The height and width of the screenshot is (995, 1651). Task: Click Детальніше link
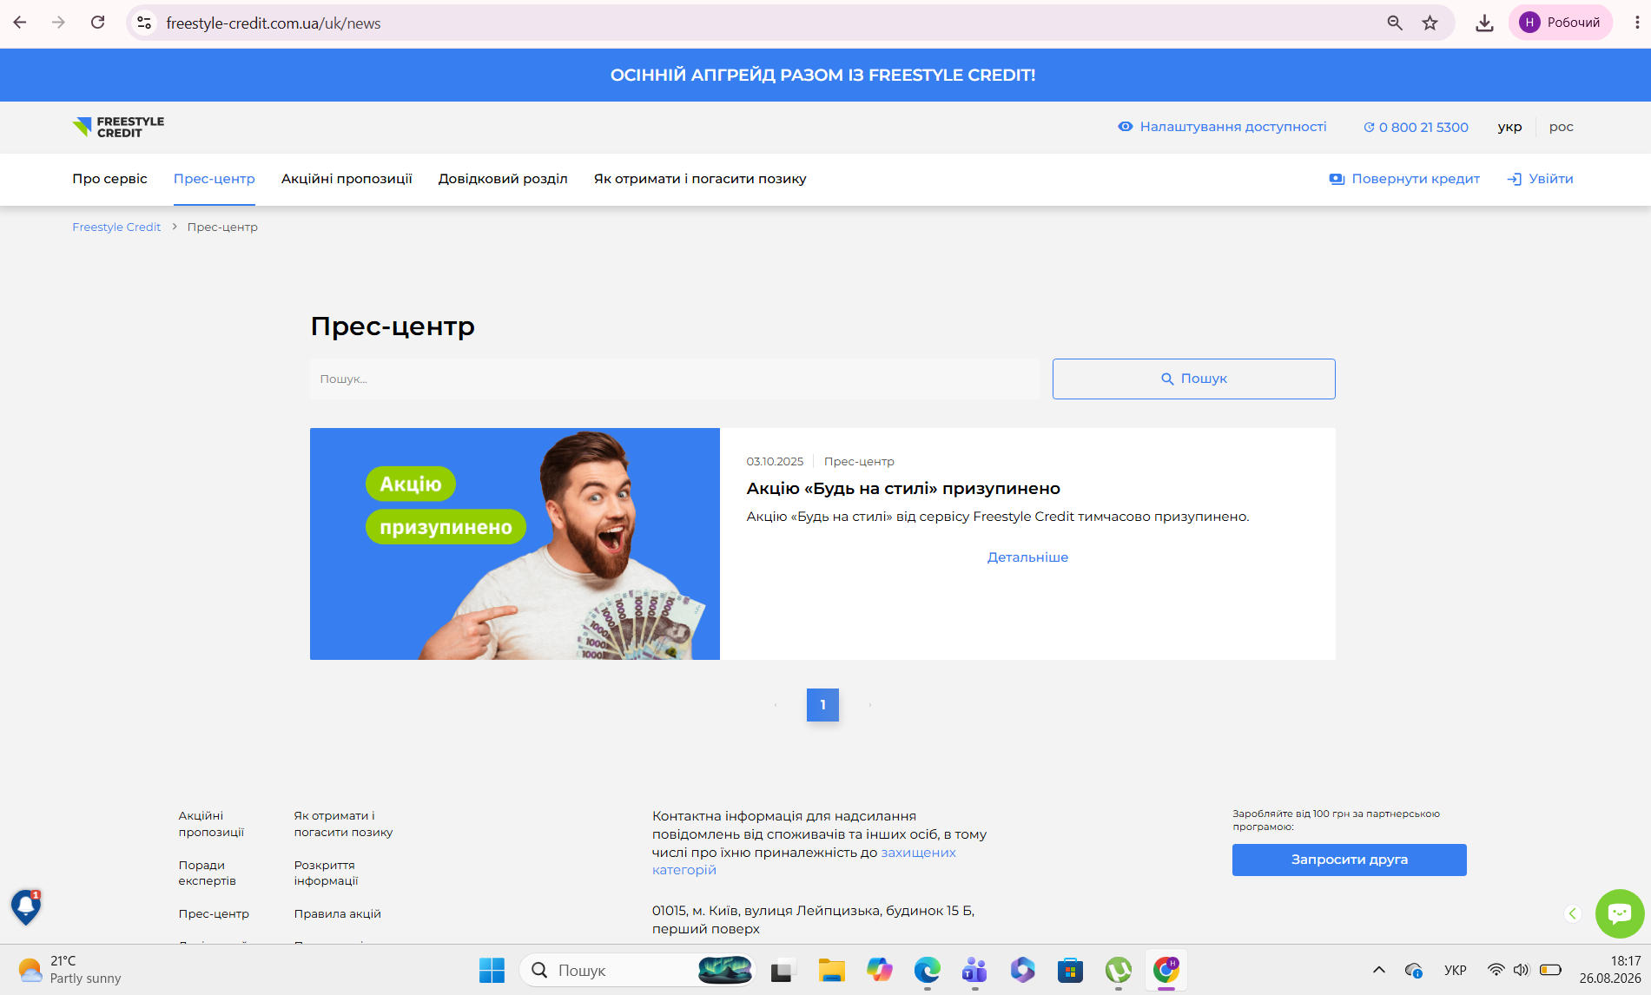(x=1027, y=557)
